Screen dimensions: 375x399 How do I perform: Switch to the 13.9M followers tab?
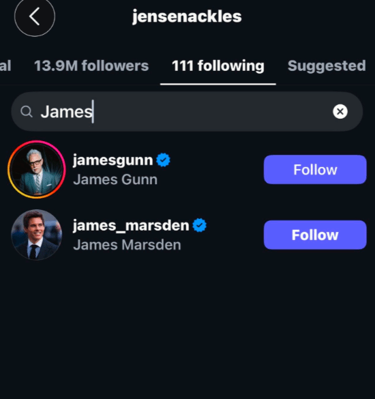click(x=91, y=66)
